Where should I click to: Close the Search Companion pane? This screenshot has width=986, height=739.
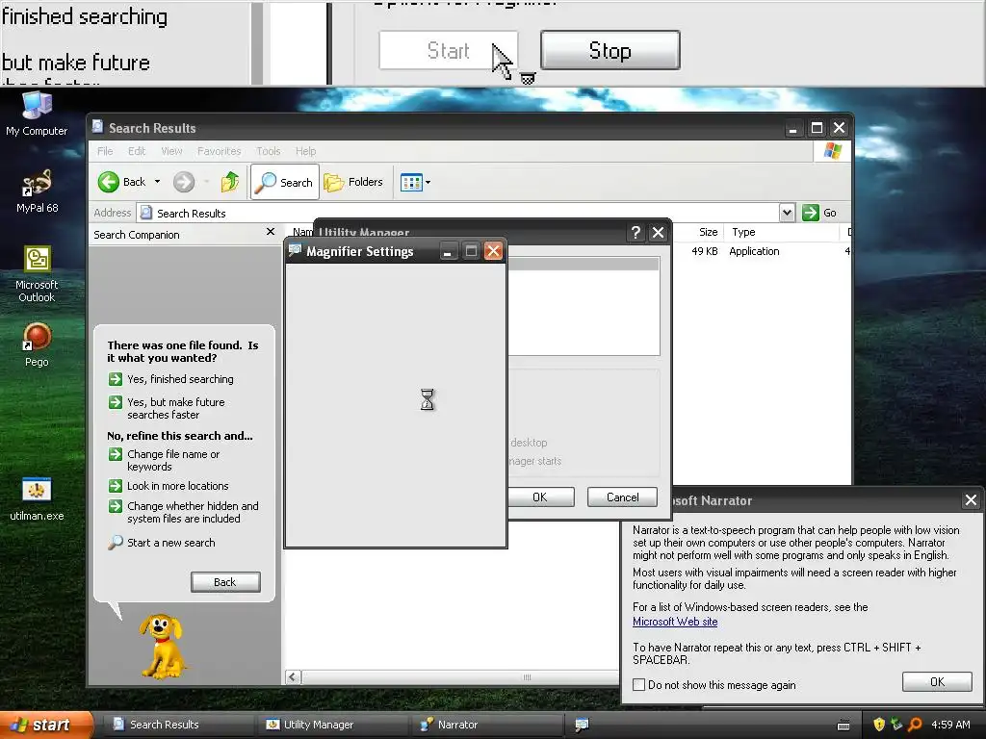pyautogui.click(x=271, y=232)
